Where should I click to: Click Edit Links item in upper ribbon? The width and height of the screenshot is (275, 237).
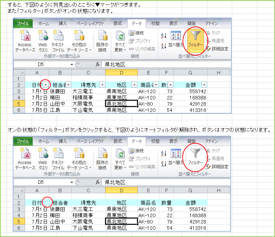[x=142, y=49]
